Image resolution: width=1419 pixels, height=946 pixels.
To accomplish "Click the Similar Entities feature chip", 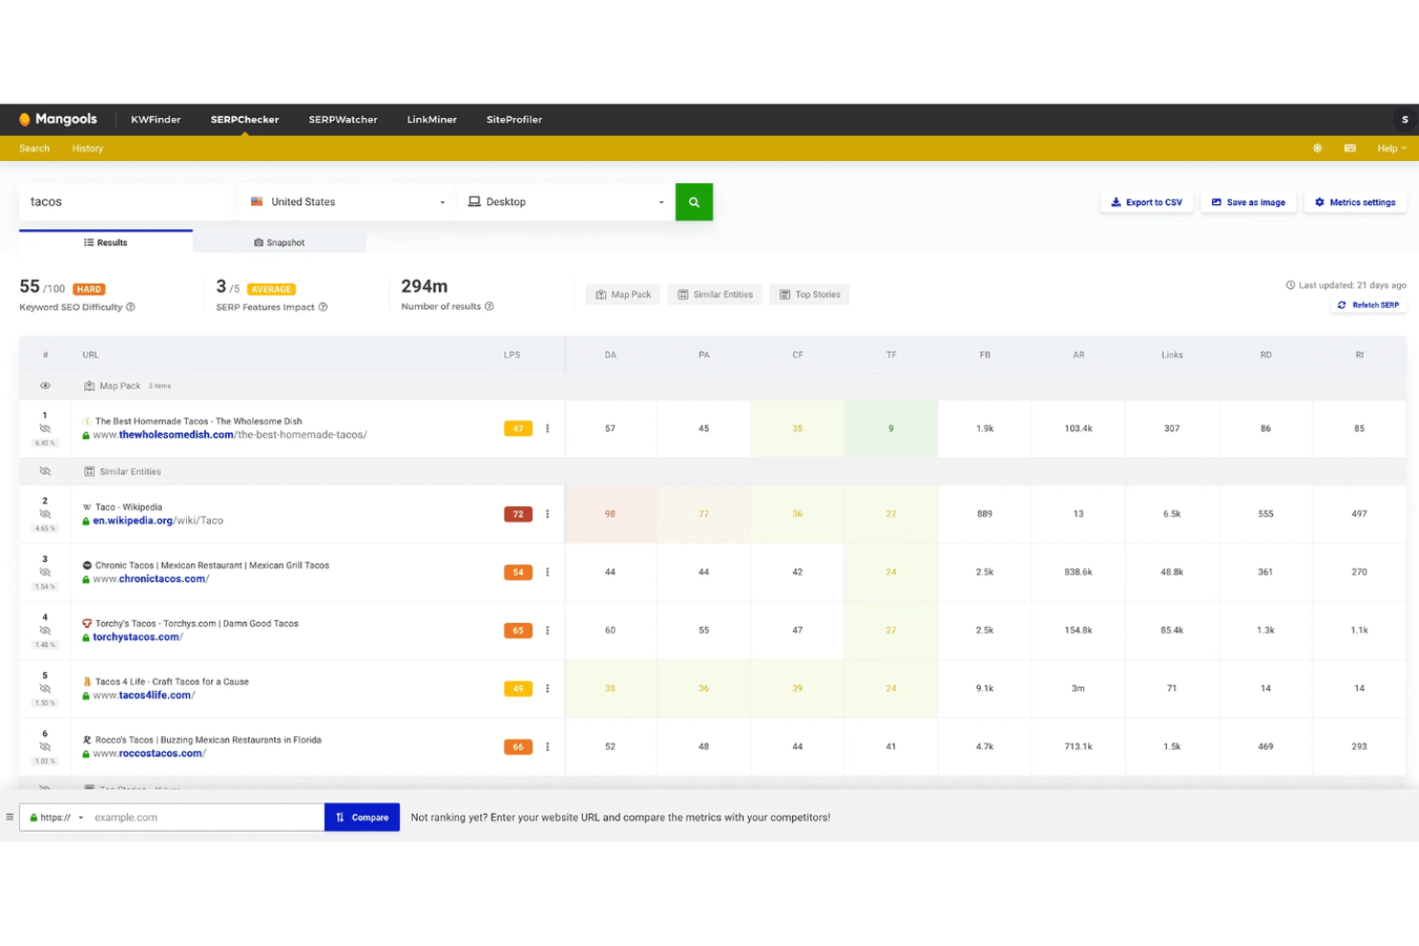I will tap(715, 295).
